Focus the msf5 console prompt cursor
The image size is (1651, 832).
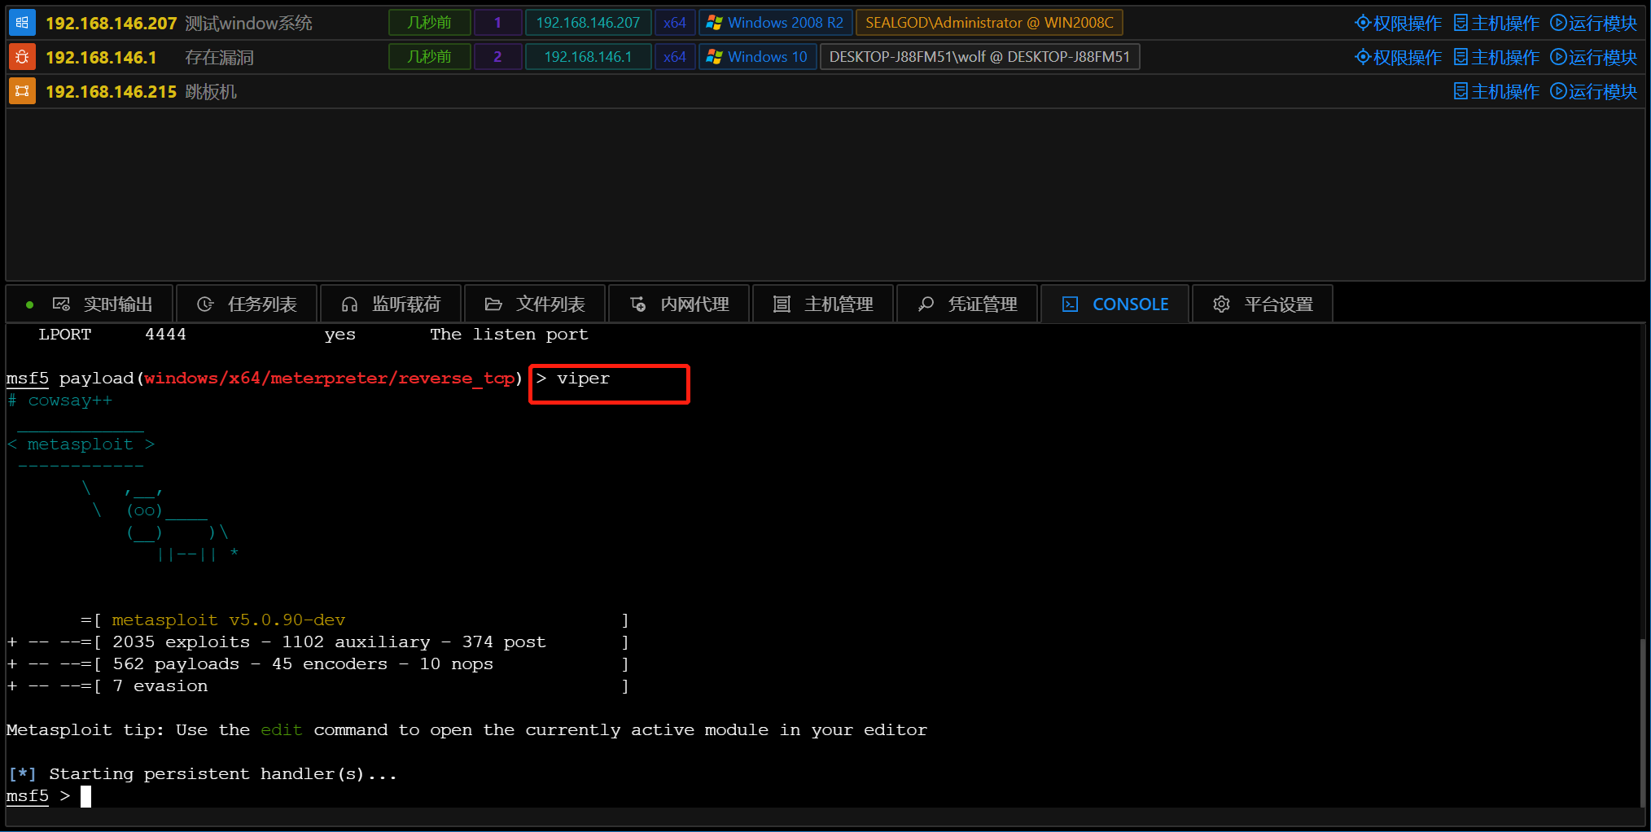point(85,796)
